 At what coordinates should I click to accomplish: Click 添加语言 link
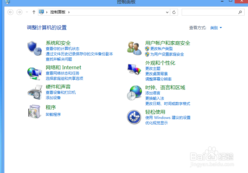tap(153, 93)
